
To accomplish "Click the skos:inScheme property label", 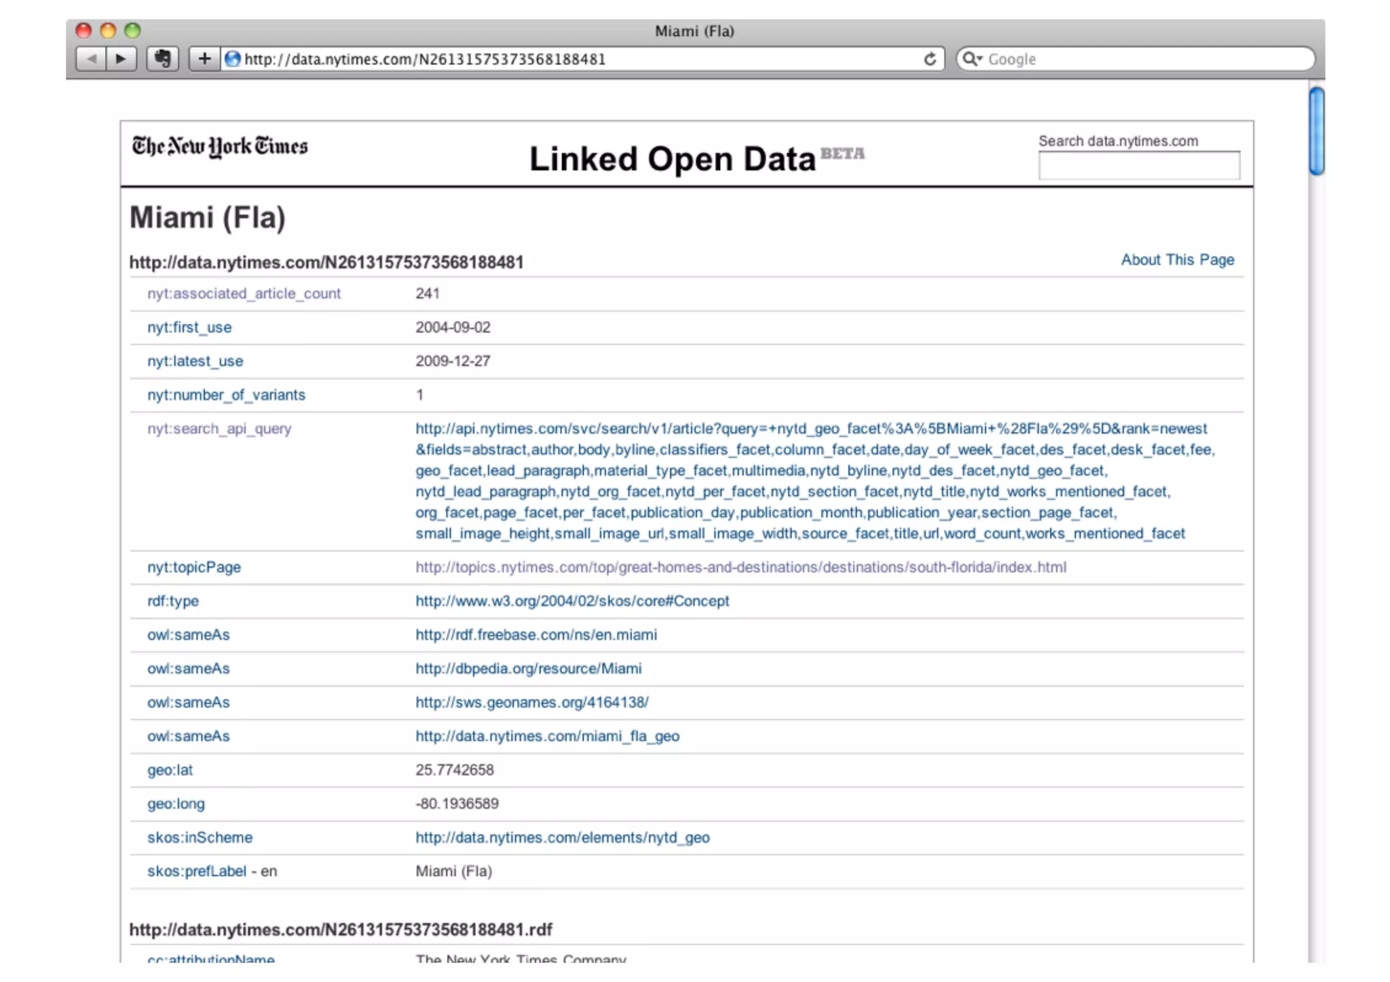I will coord(200,837).
